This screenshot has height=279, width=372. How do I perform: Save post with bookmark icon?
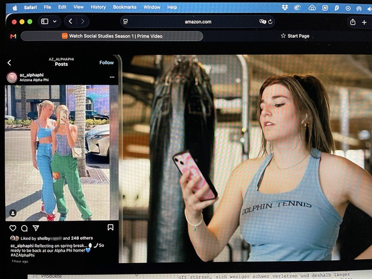[x=110, y=227]
